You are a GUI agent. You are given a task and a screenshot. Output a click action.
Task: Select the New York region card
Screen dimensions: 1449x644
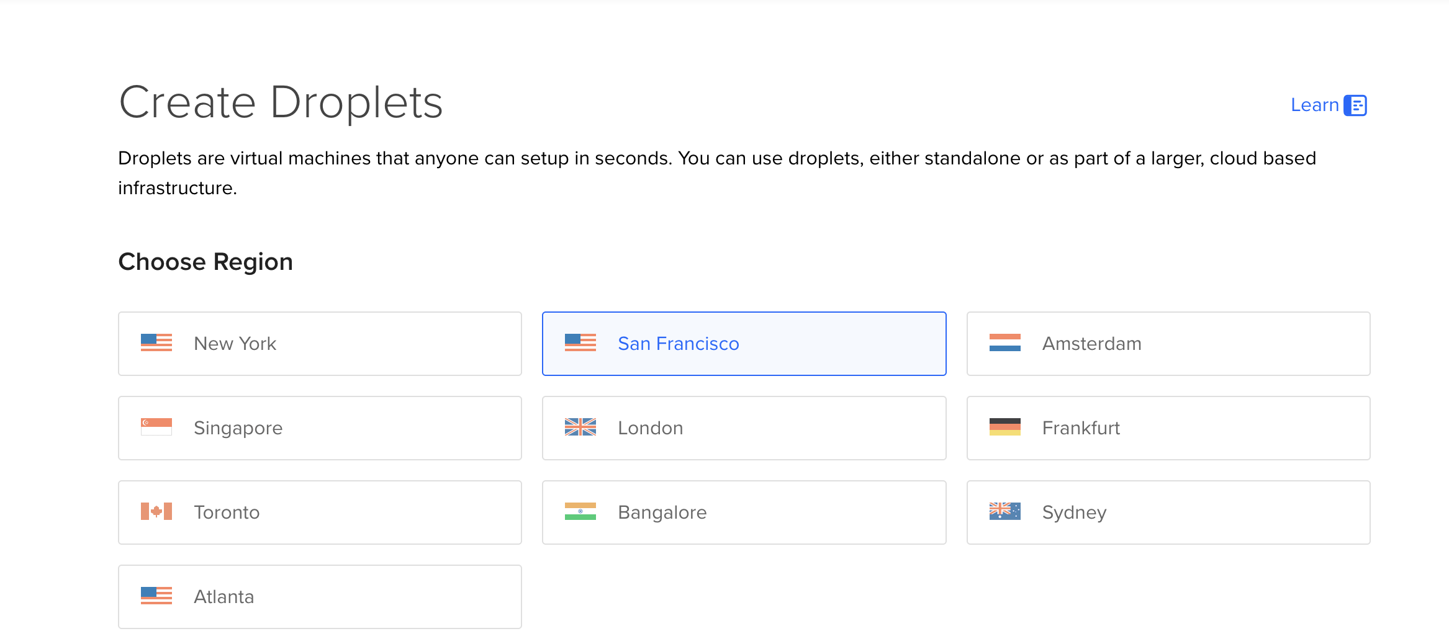(320, 344)
